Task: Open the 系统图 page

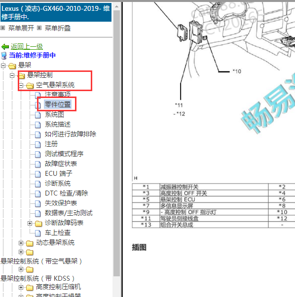Action: pyautogui.click(x=54, y=115)
